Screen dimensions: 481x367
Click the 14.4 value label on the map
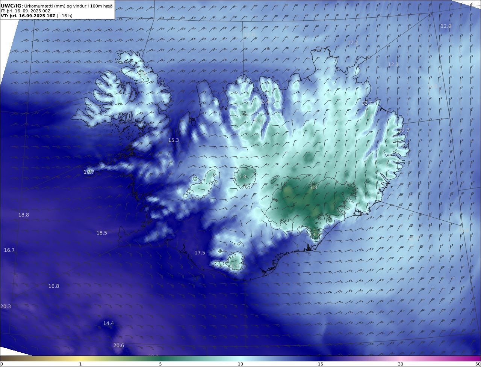click(x=109, y=323)
